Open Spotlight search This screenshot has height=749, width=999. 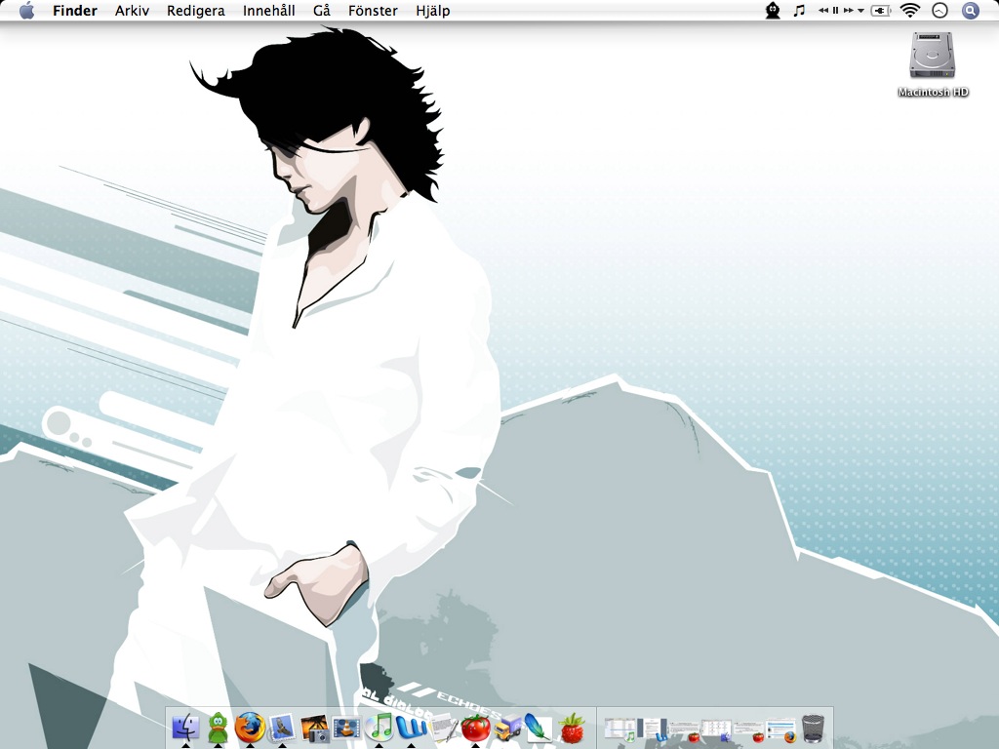click(970, 10)
